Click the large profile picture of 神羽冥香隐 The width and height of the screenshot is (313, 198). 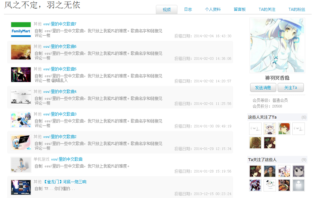277,45
